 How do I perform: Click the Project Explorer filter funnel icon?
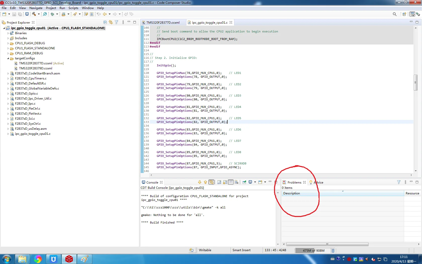pyautogui.click(x=117, y=22)
